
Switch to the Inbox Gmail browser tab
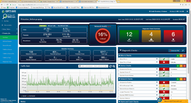click(x=11, y=2)
